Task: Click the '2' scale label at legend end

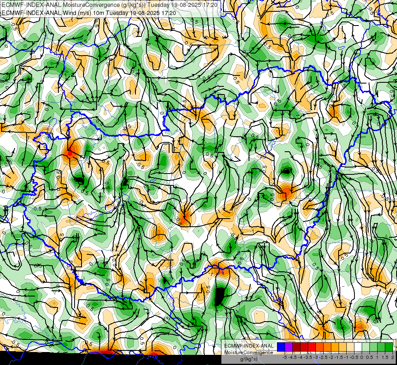Action: point(393,357)
